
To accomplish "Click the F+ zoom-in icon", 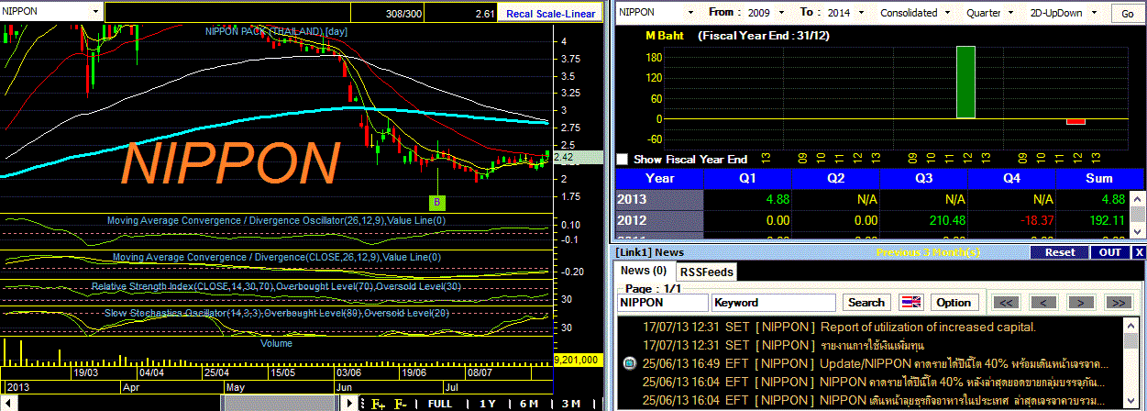I will [378, 404].
